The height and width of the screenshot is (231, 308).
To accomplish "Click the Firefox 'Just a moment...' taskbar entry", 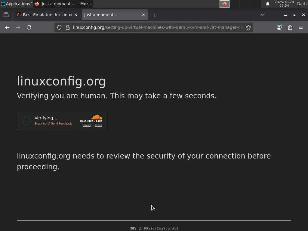I will [63, 4].
